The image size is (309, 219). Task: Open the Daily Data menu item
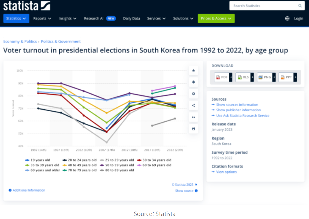pos(131,18)
